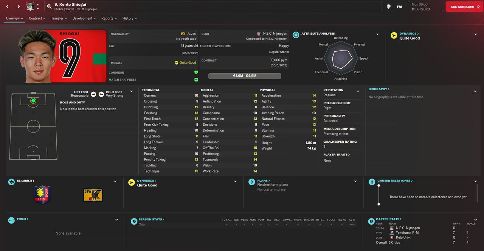Go back with the left arrow
This screenshot has height=251, width=484.
coord(7,6)
